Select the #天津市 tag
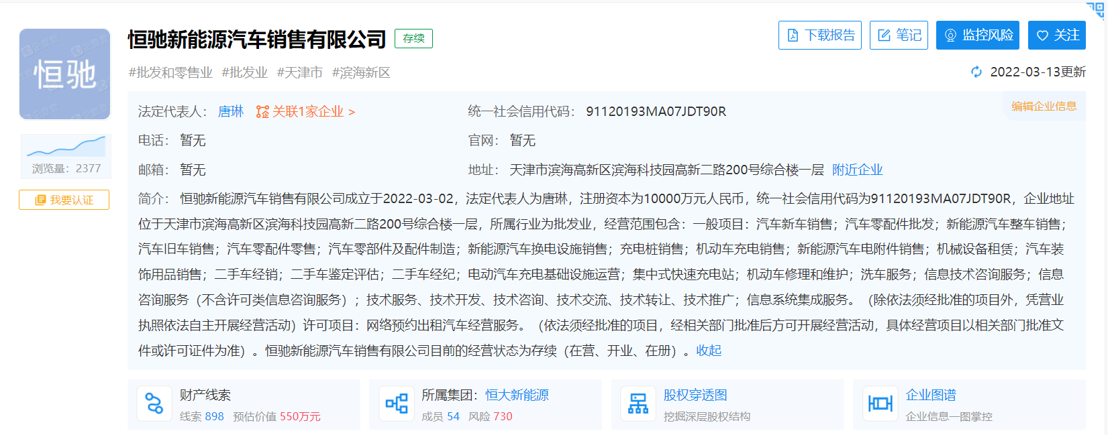 tap(300, 72)
